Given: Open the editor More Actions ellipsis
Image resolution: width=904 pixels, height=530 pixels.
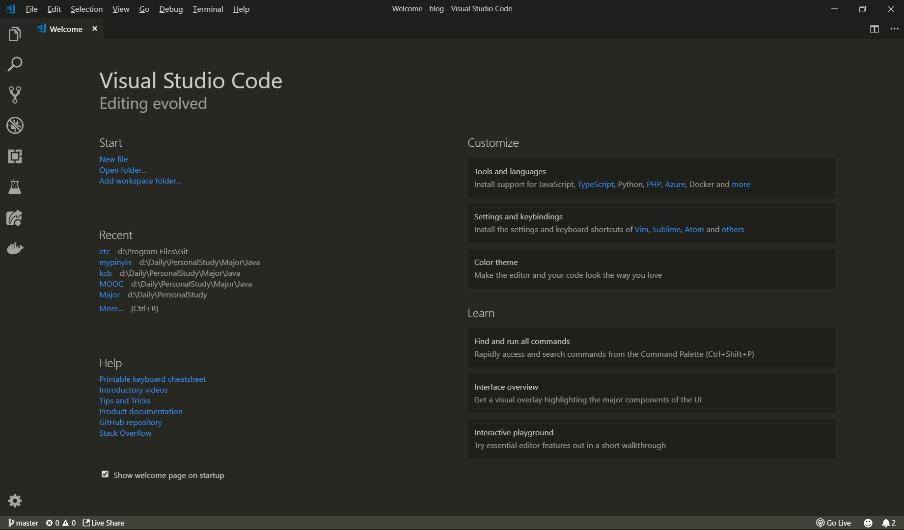Looking at the screenshot, I should 894,29.
